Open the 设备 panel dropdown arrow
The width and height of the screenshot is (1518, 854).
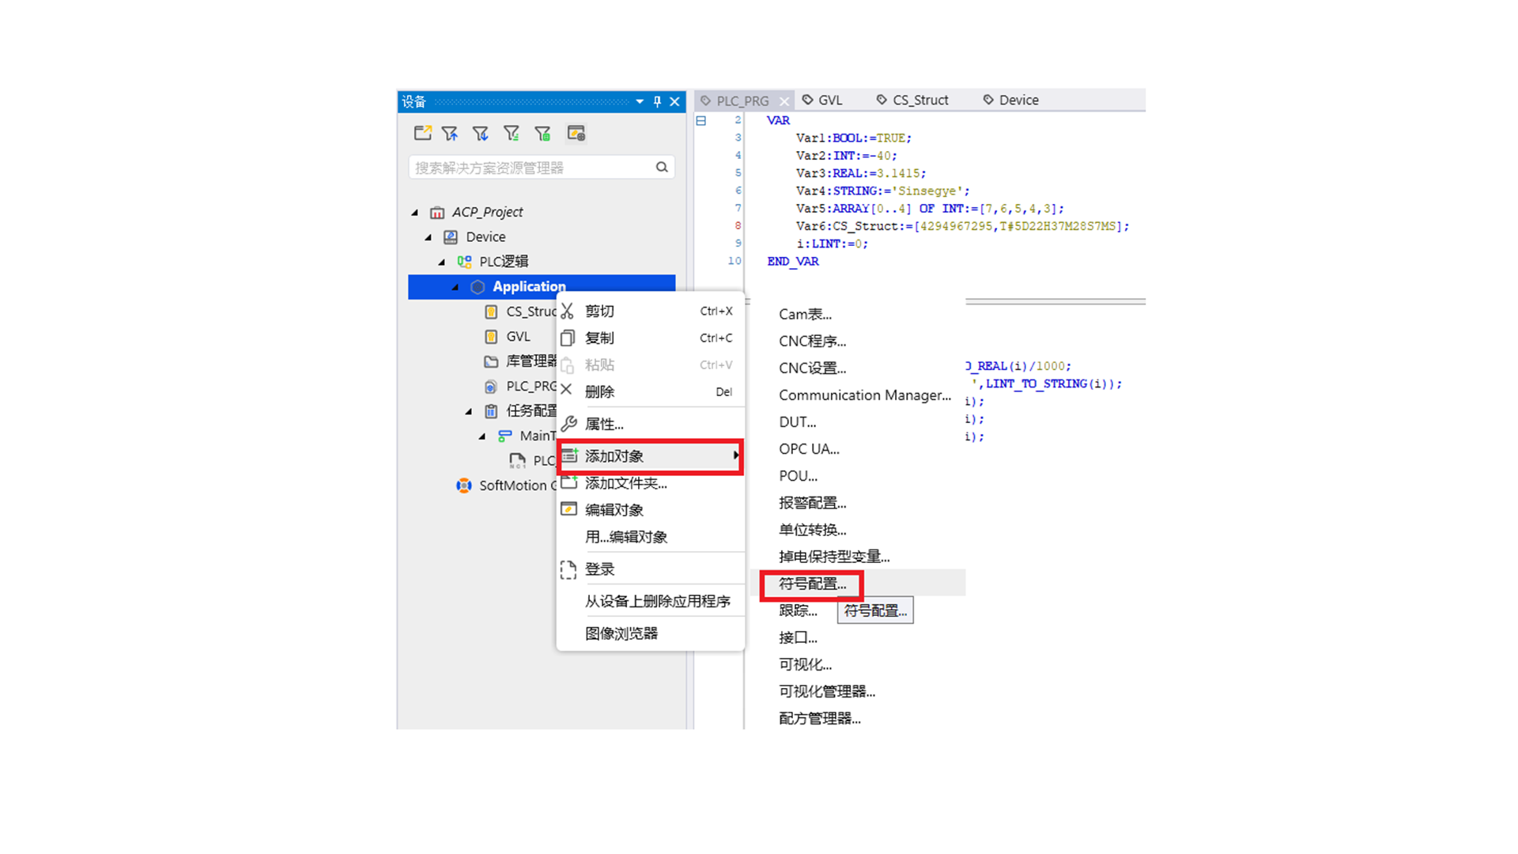click(639, 101)
